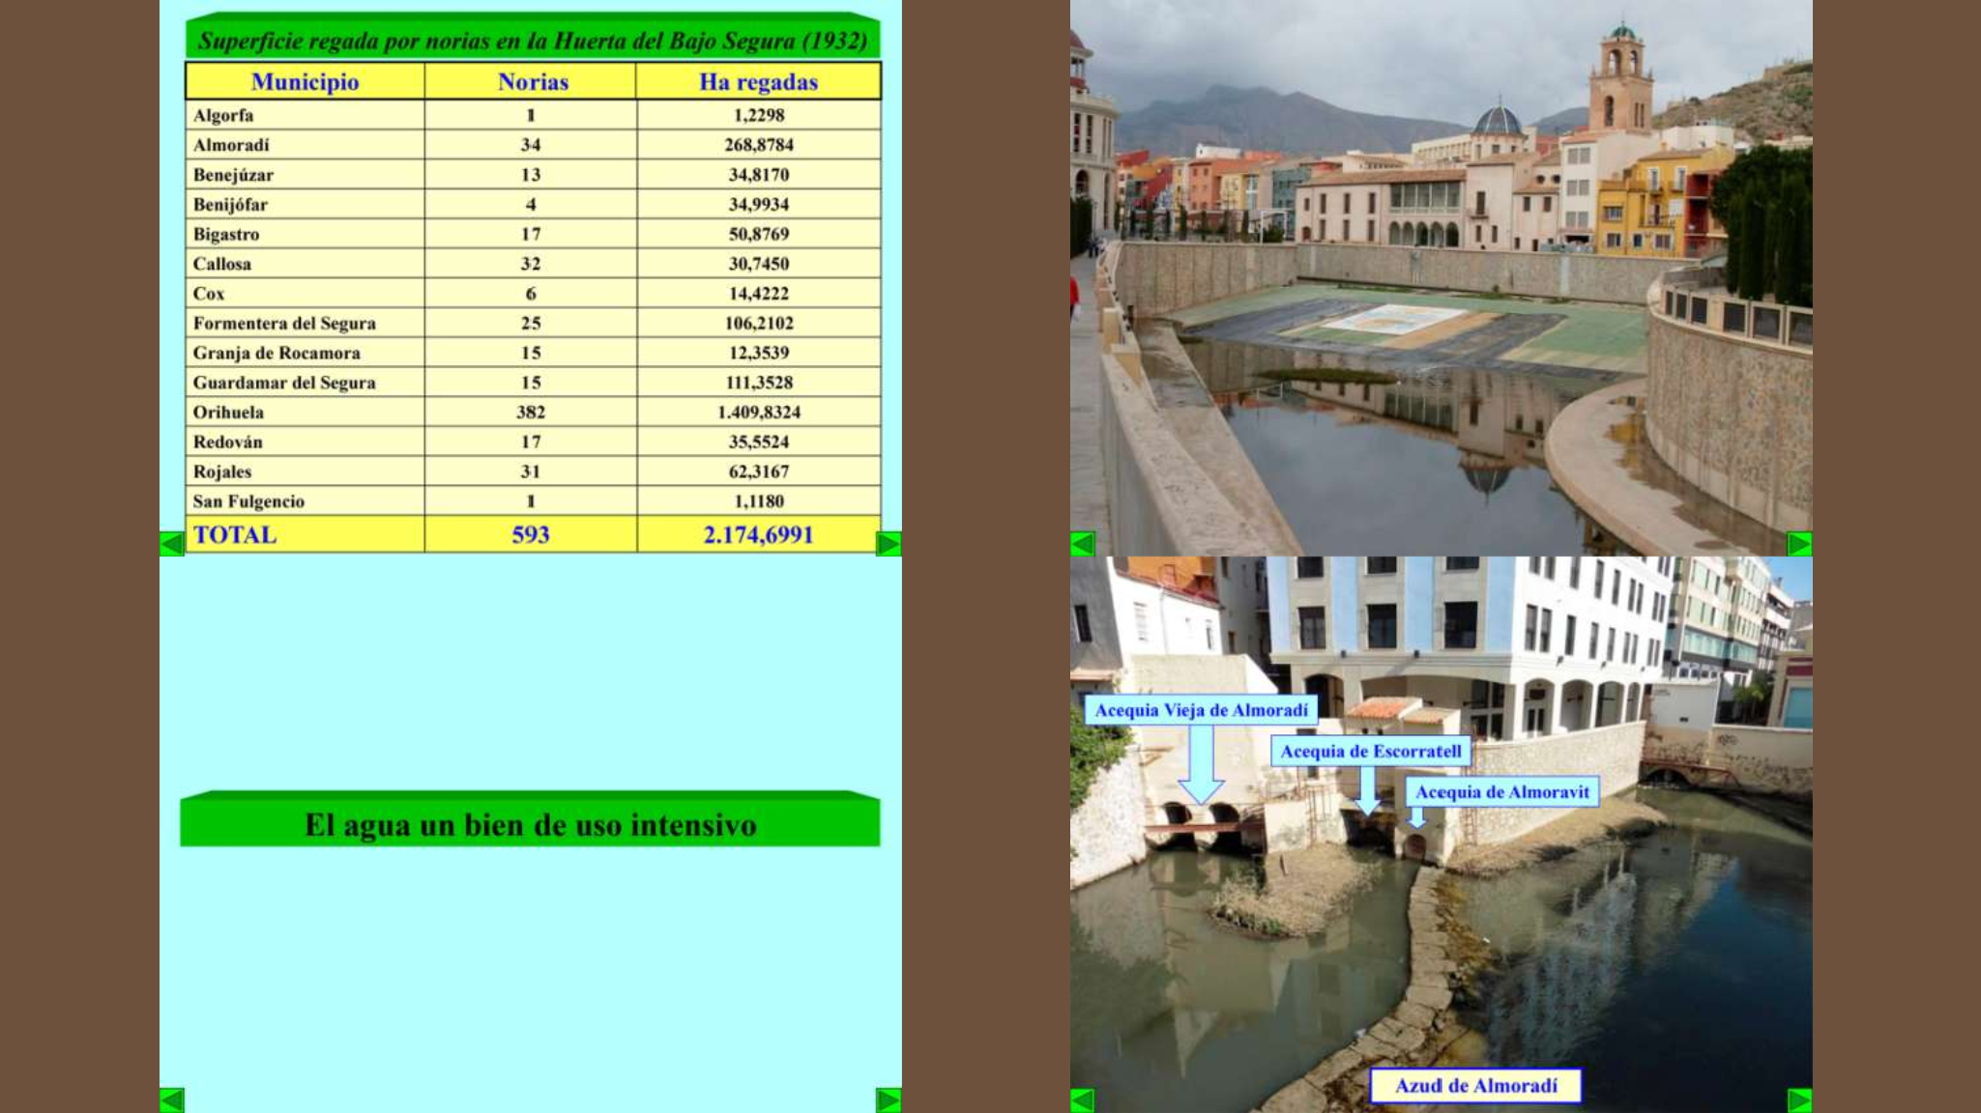Image resolution: width=1981 pixels, height=1113 pixels.
Task: Click the 'Cox' municipality cell
Action: [x=305, y=294]
